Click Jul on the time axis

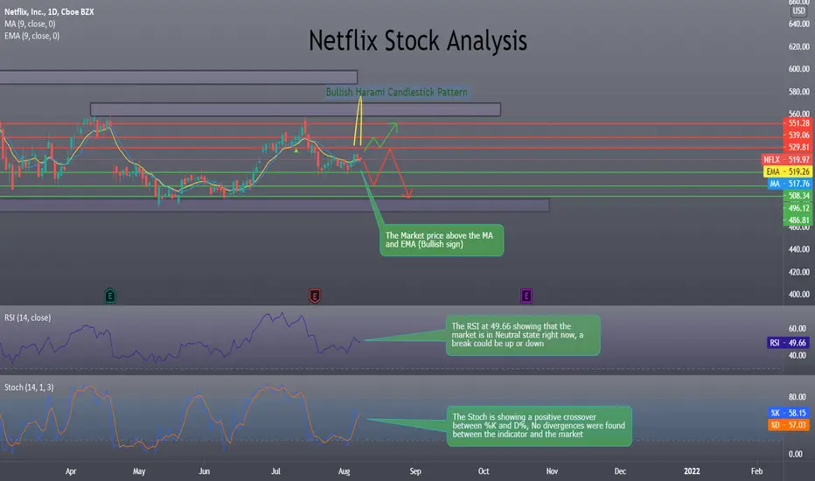275,471
